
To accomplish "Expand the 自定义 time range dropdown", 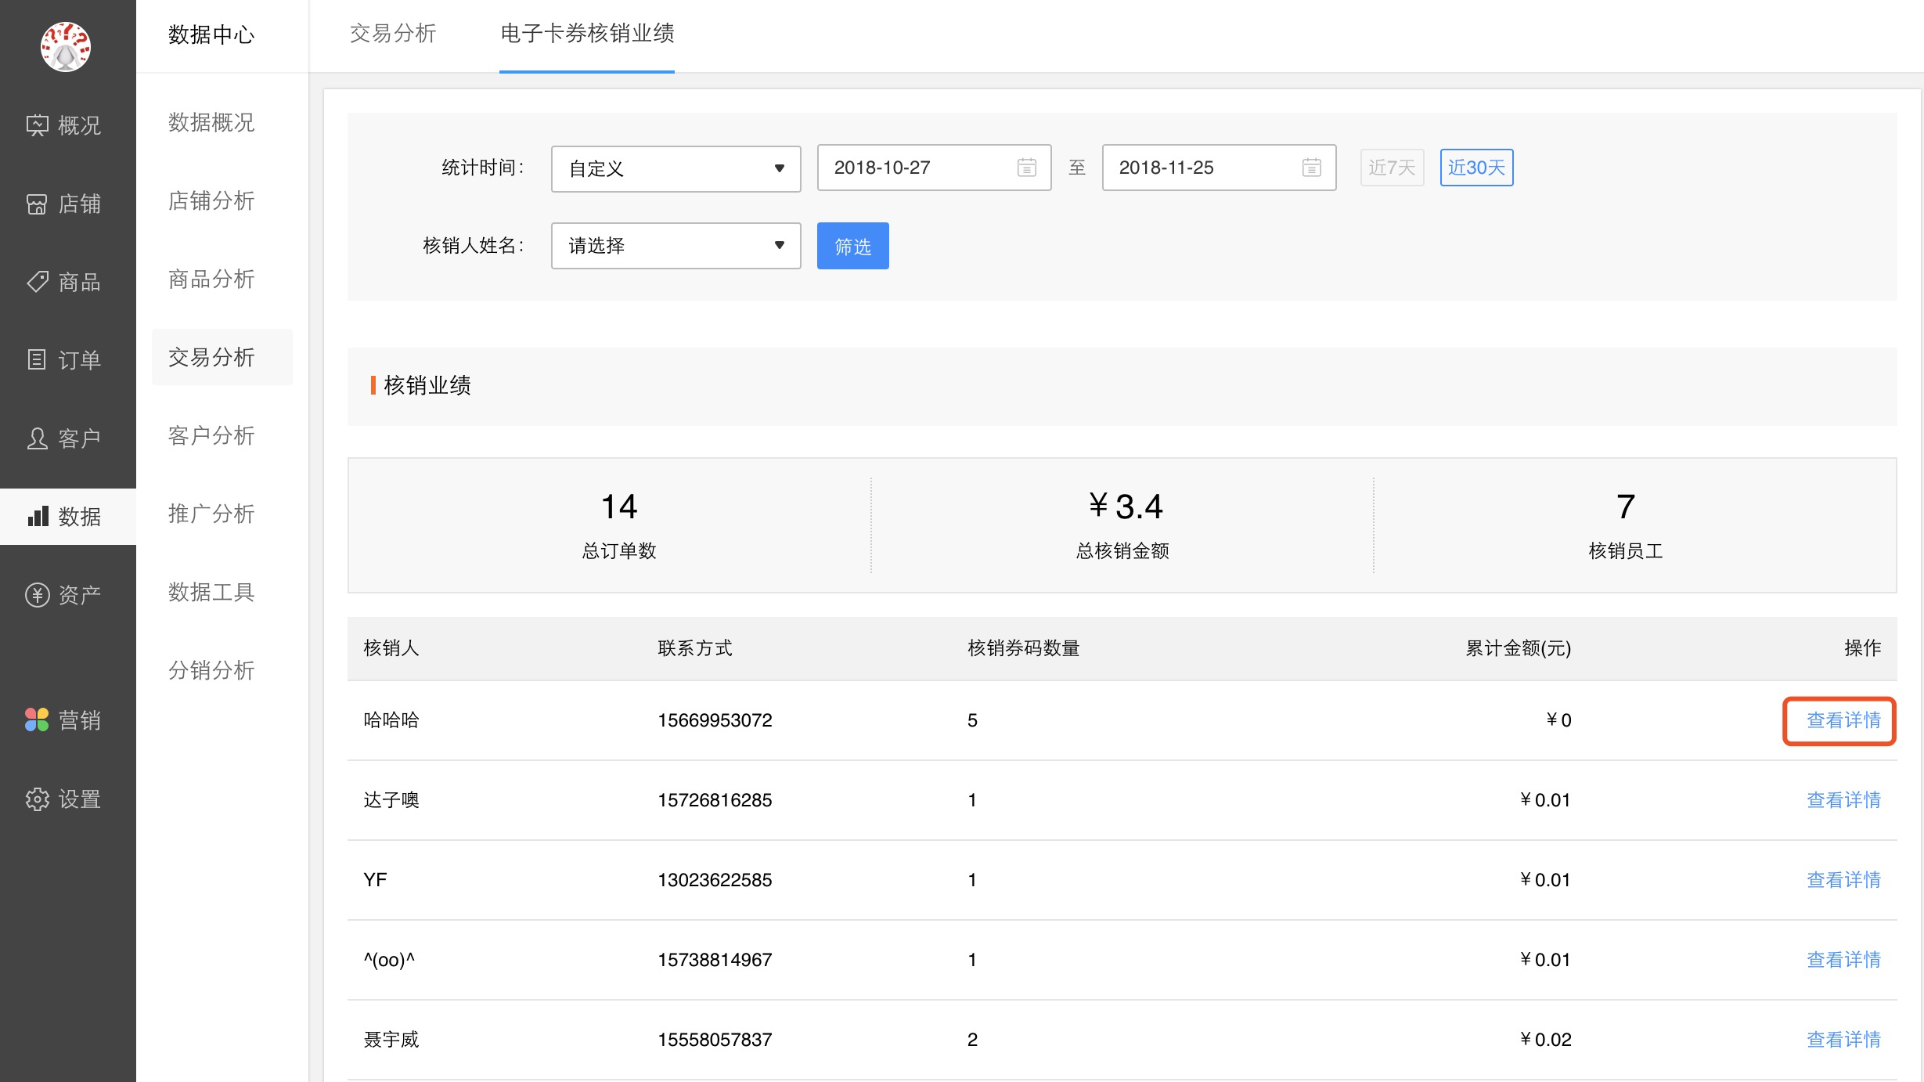I will click(x=676, y=168).
